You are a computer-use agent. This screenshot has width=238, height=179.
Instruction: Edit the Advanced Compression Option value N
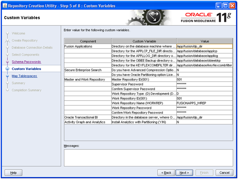[x=205, y=70]
